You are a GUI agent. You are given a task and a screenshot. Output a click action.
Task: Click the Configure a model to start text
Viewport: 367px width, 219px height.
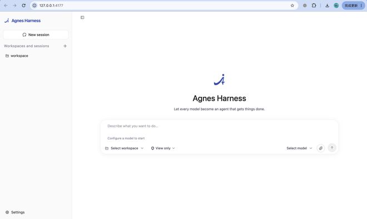click(x=126, y=138)
